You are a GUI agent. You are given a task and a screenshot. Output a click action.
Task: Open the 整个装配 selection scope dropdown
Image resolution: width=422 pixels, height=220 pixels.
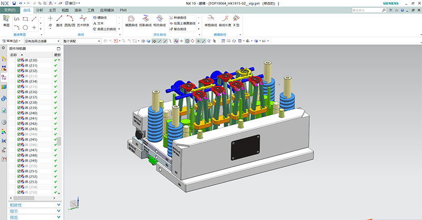(x=82, y=41)
